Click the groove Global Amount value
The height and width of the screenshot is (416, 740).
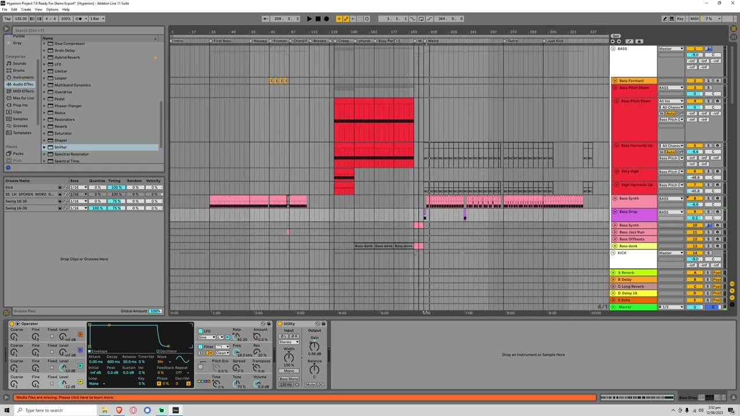point(155,311)
